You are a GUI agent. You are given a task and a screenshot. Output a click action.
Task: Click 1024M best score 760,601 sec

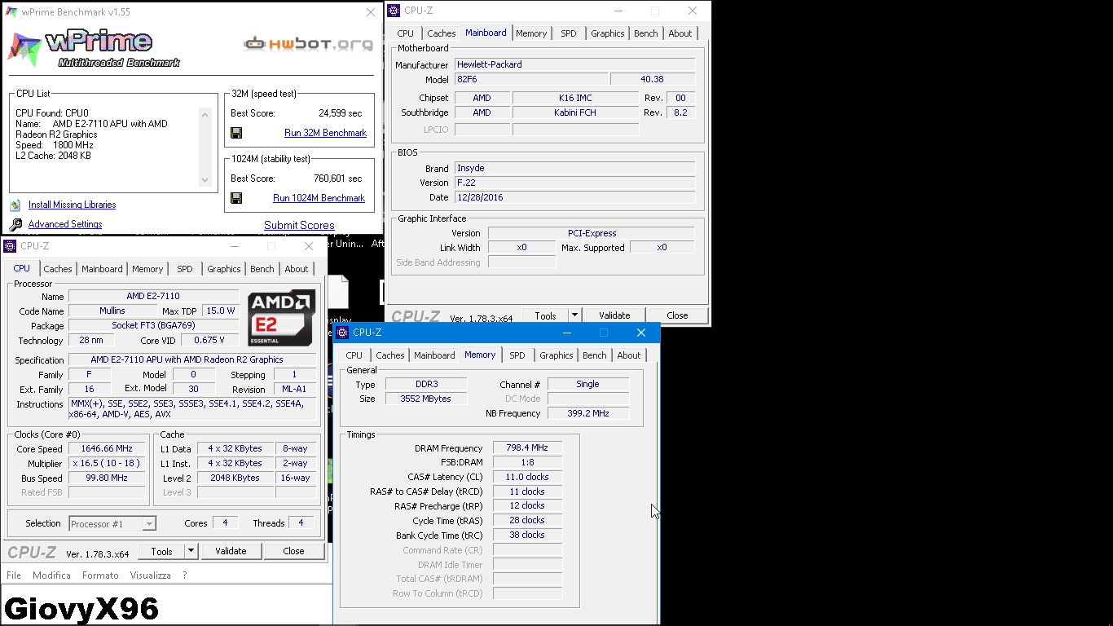tap(338, 179)
